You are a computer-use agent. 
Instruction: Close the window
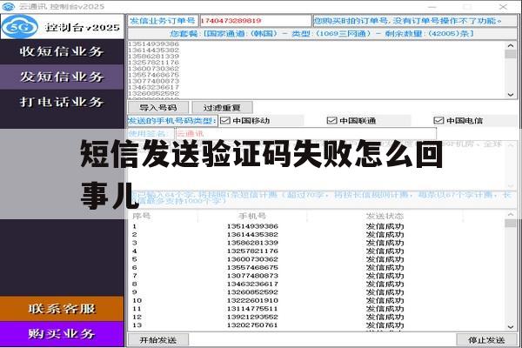(x=503, y=6)
